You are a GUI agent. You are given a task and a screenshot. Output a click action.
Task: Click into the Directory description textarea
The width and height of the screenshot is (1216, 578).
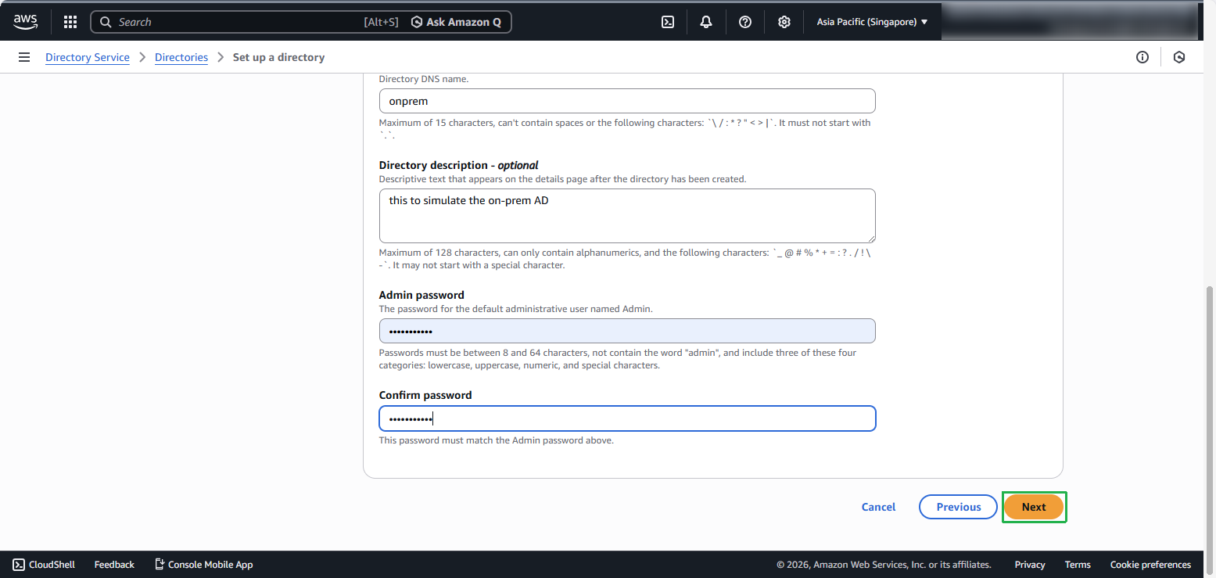(626, 216)
